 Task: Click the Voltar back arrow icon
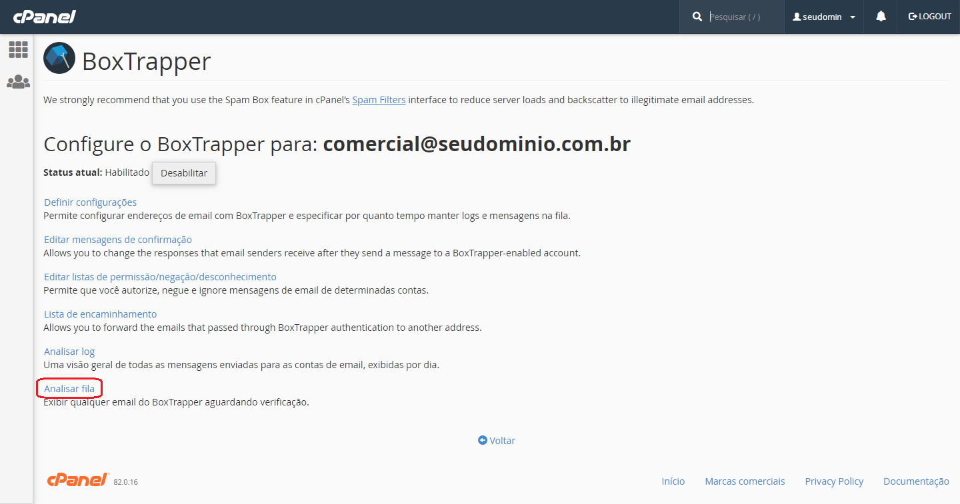(483, 440)
